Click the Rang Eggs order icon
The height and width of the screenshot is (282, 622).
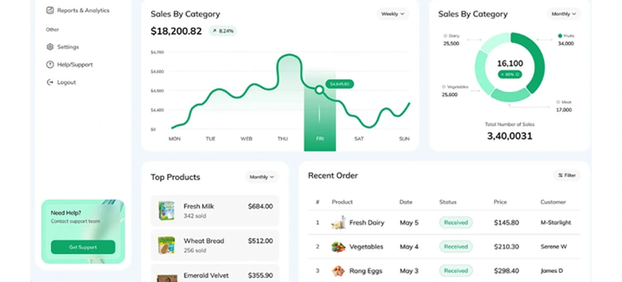pos(338,271)
